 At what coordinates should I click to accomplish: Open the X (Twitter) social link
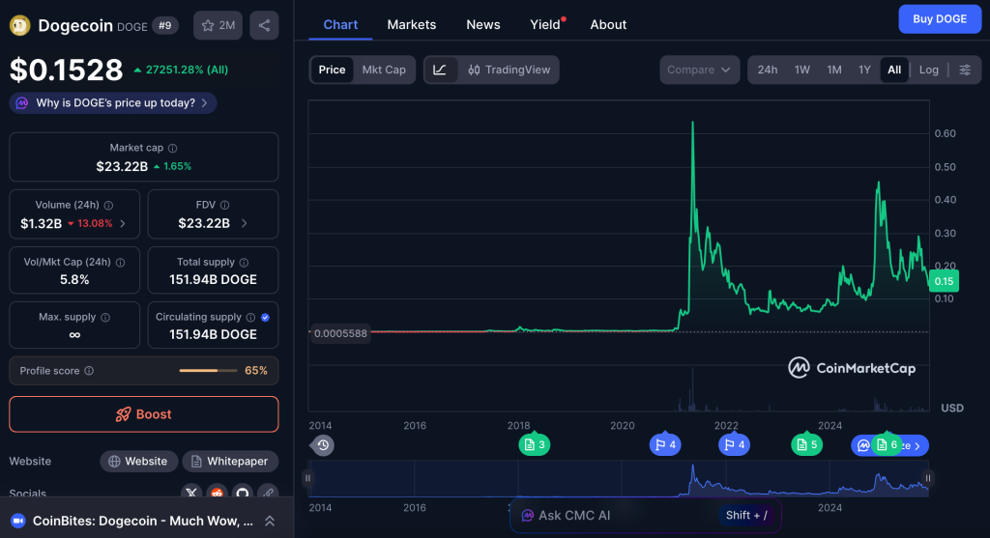click(191, 493)
